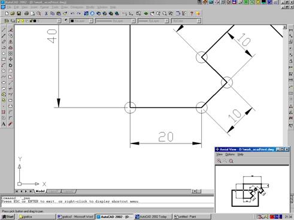Select the Array tool grid icon
294x220 pixels.
pos(11,53)
